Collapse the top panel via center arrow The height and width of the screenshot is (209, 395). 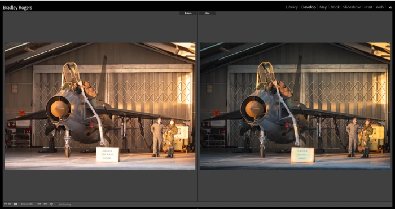coord(197,1)
